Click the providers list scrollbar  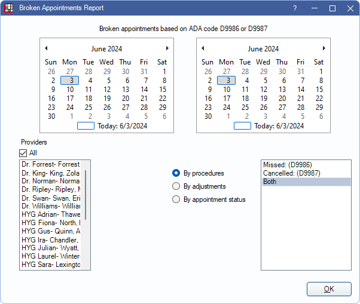pyautogui.click(x=86, y=194)
